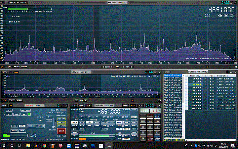Image resolution: width=238 pixels, height=149 pixels.
Task: Open the info icon in Aux SP window
Action: tap(132, 100)
